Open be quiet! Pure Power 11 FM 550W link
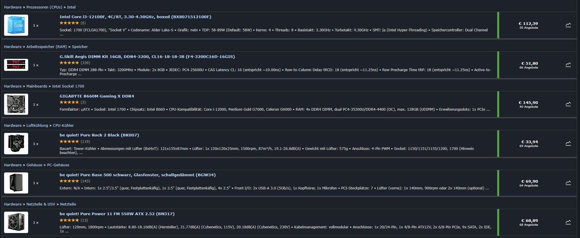The image size is (580, 238). point(117,214)
